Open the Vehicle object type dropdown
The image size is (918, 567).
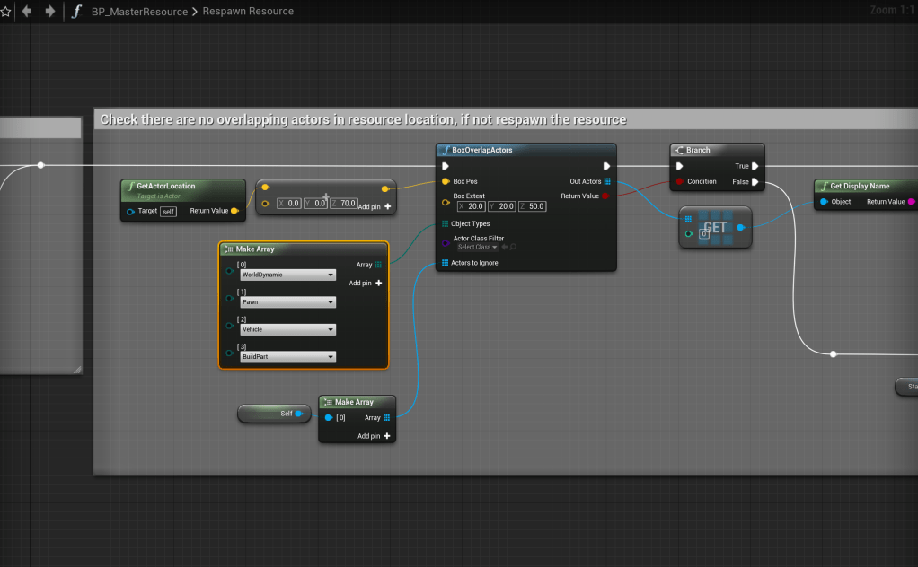point(287,329)
